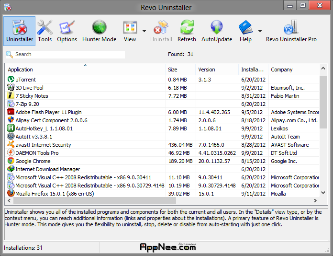Select the 3D Live Pool icon
Image resolution: width=333 pixels, height=256 pixels.
click(11, 87)
